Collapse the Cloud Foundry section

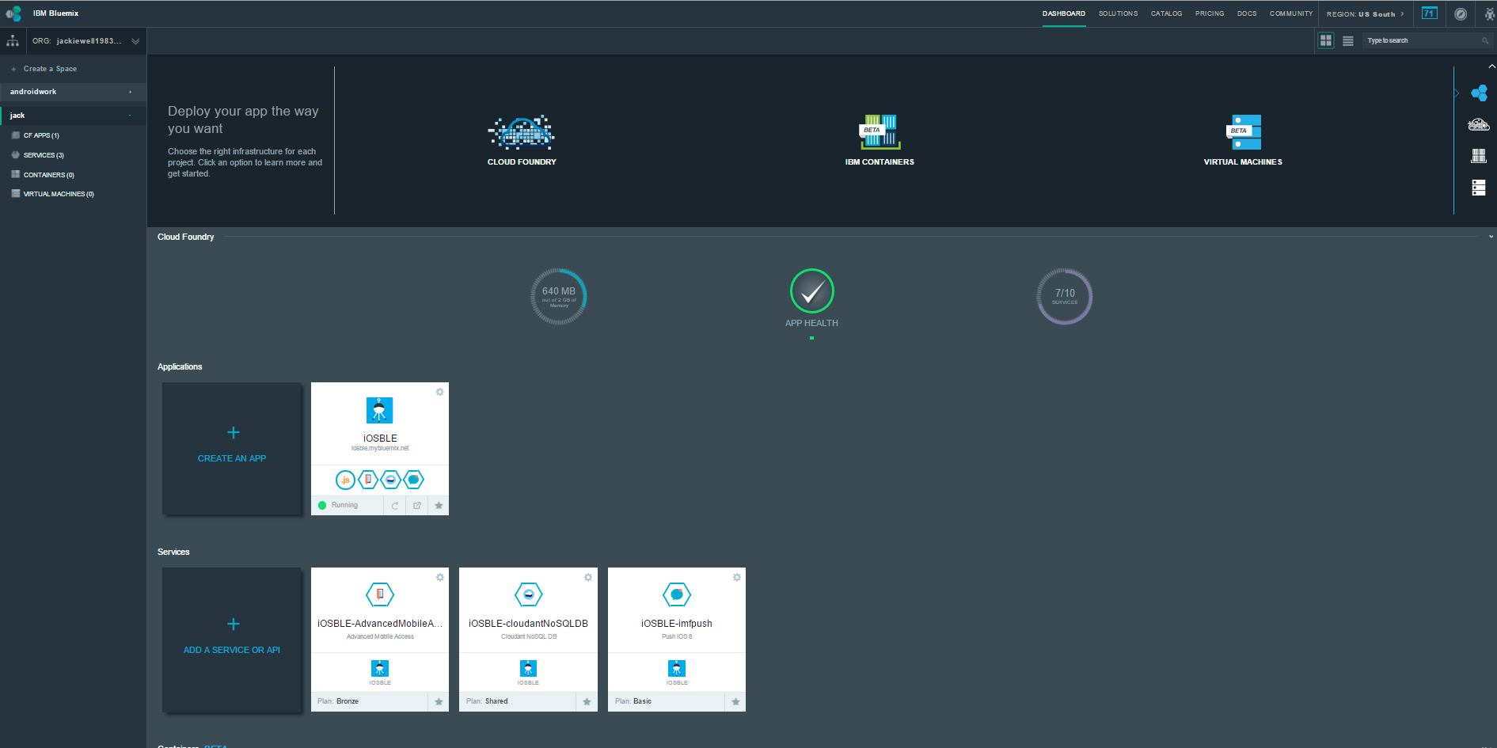pyautogui.click(x=1491, y=237)
